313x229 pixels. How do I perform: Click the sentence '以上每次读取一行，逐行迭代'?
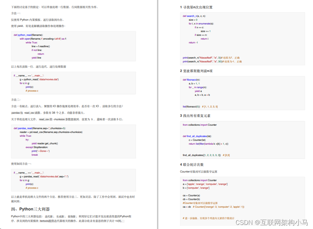(39, 67)
